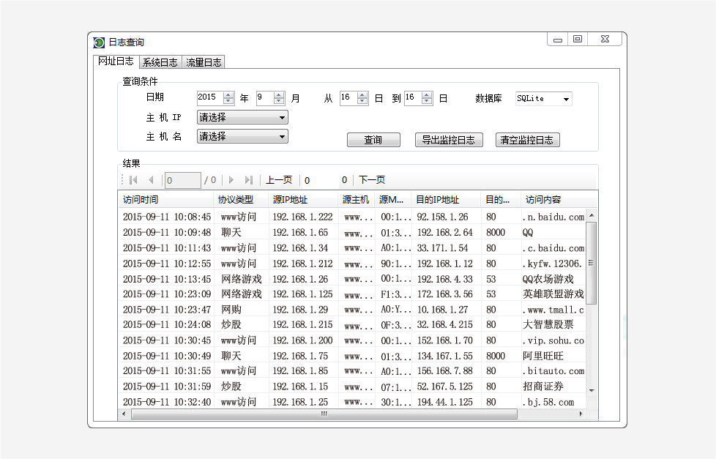This screenshot has height=459, width=716.
Task: Switch to the 流量日志 tab
Action: coord(203,62)
